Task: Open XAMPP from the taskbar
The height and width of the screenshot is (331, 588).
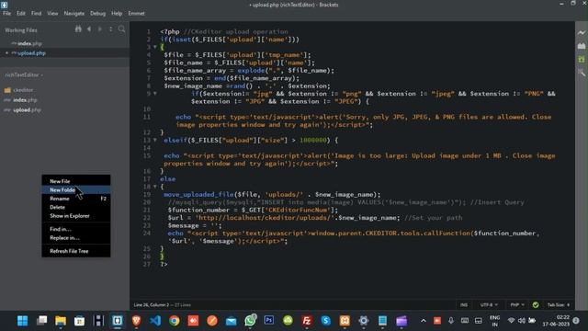Action: [x=345, y=321]
